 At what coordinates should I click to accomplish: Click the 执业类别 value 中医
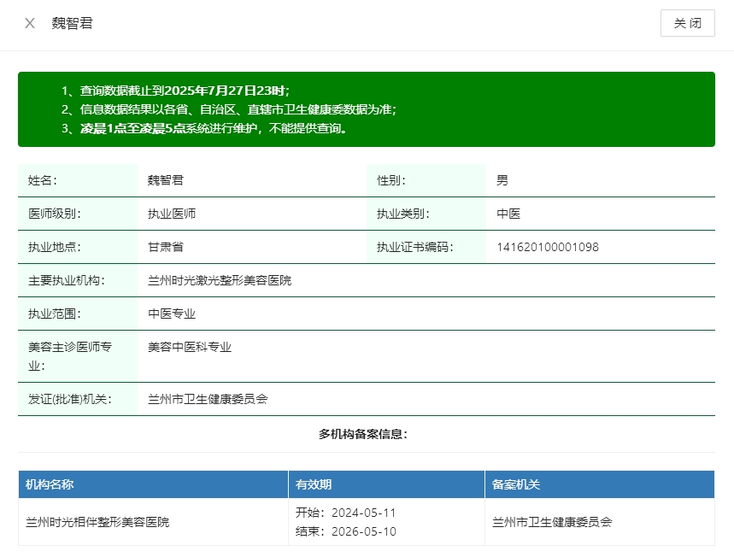click(x=508, y=214)
